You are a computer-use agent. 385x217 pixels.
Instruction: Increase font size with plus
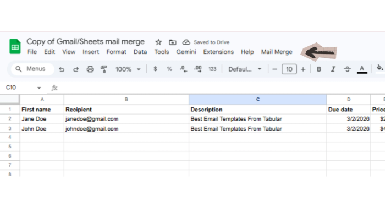[303, 69]
